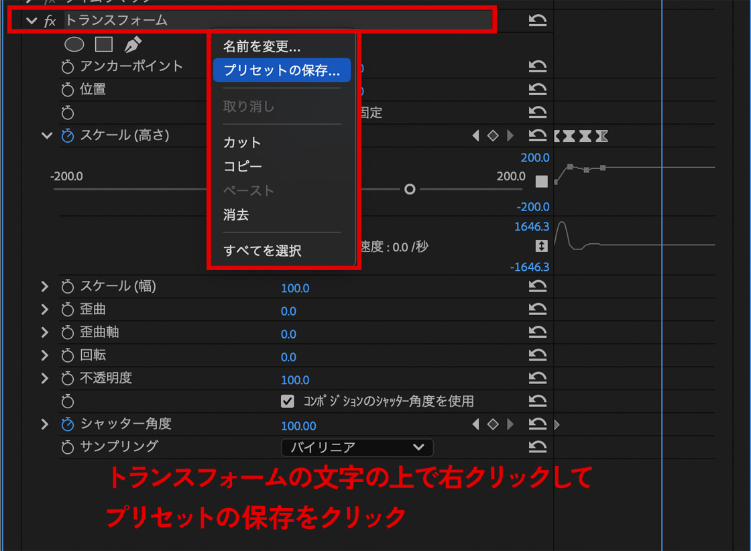
Task: Click the スケール (高さ) slider handle
Action: [410, 190]
